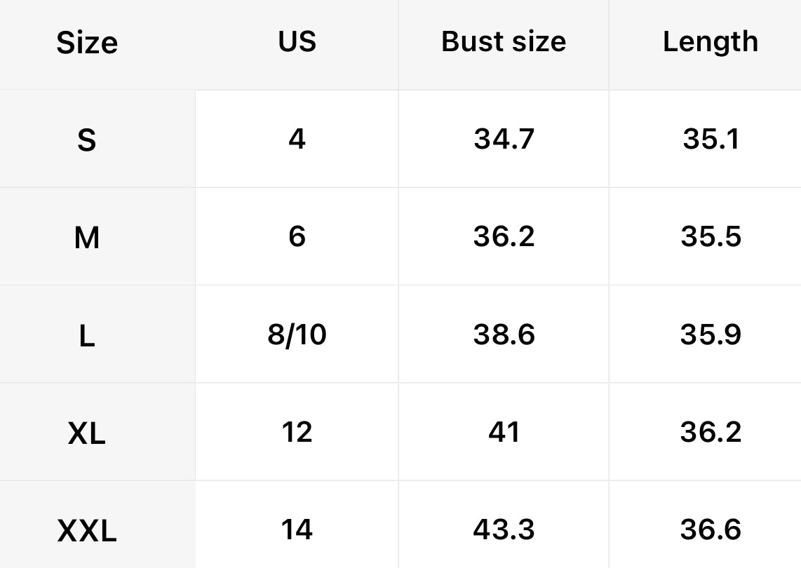Click bust size 34.7 cell
801x568 pixels.
pyautogui.click(x=504, y=139)
